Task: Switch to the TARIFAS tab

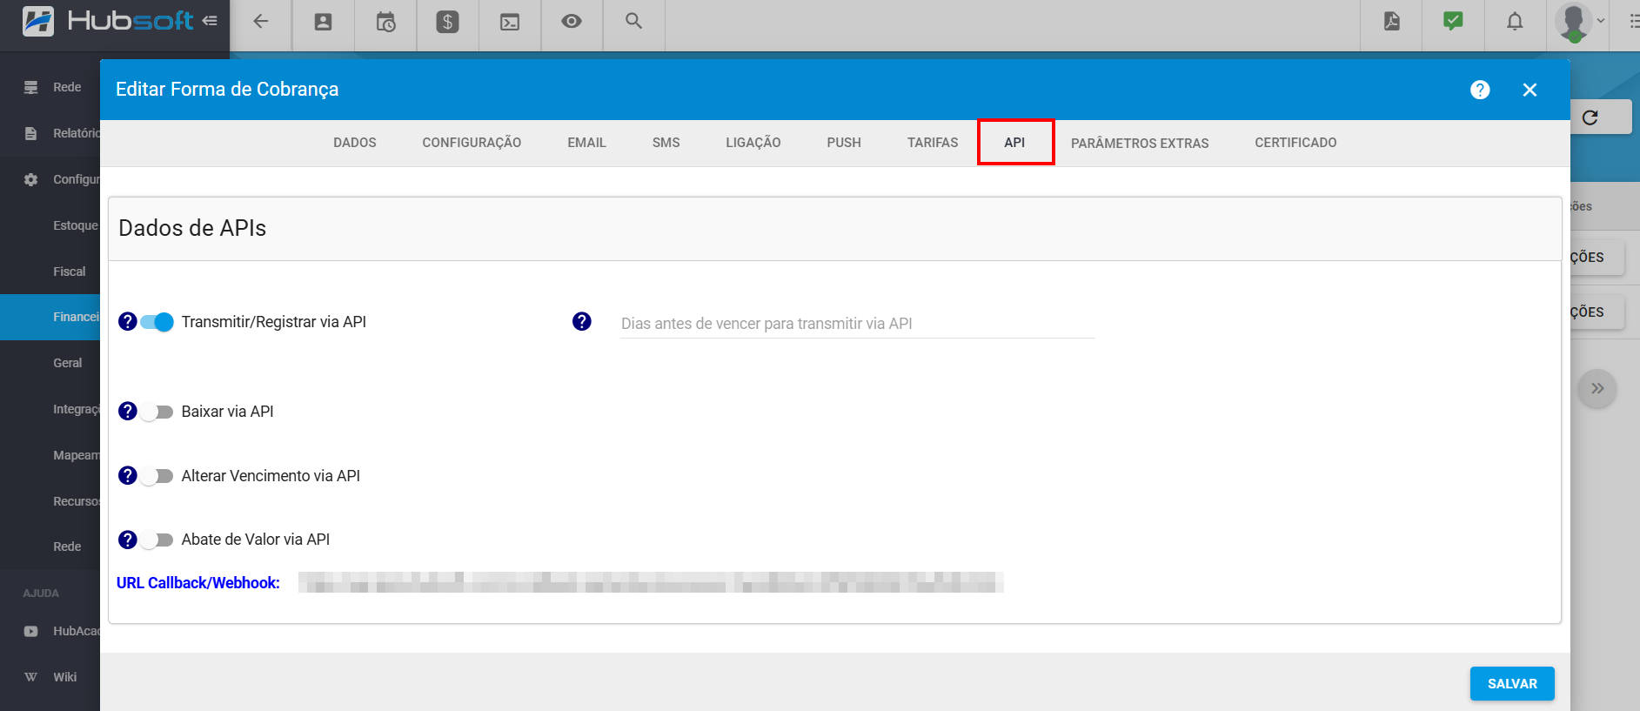Action: point(933,143)
